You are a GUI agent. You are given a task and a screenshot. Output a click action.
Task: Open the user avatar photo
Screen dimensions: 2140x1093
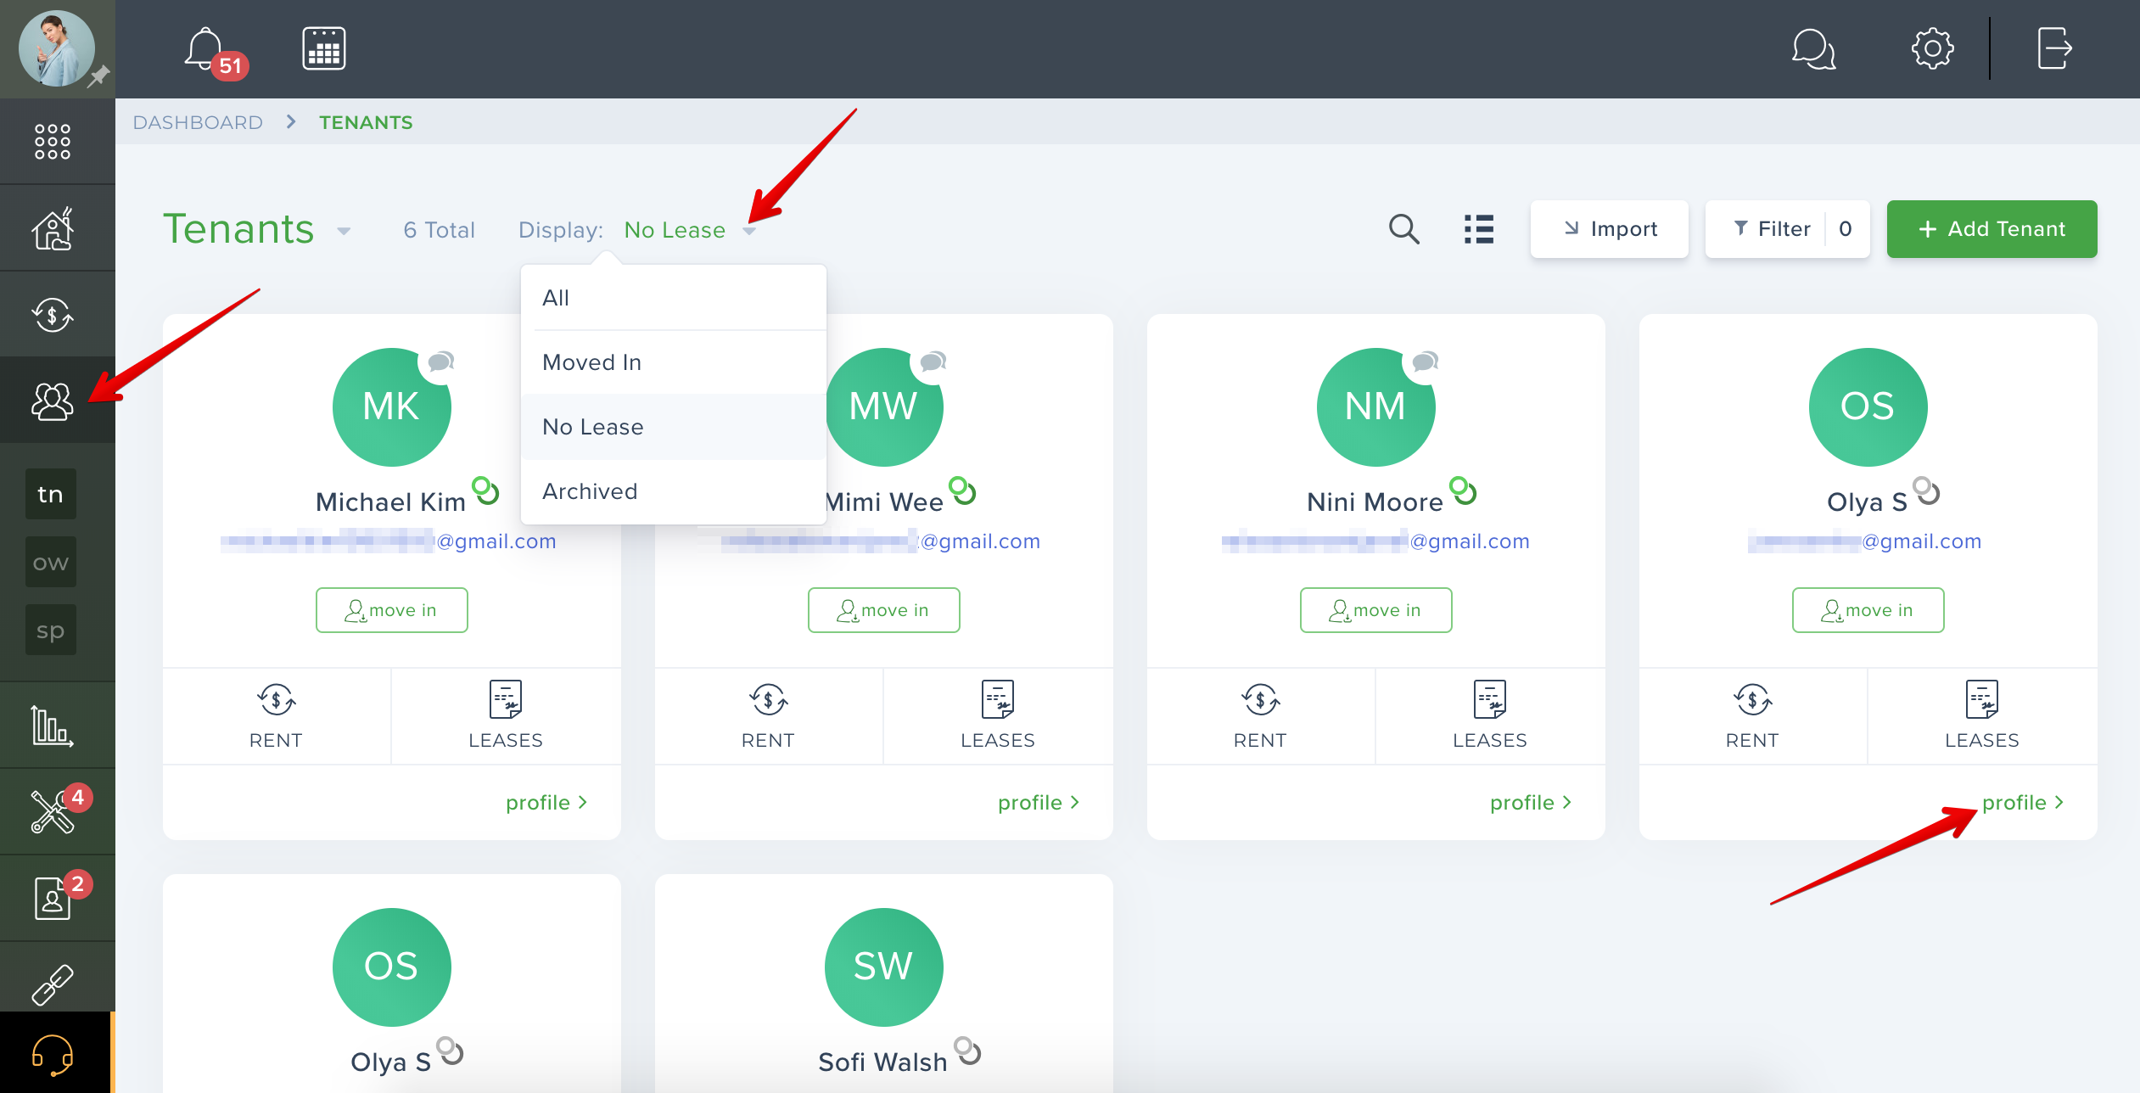point(57,48)
